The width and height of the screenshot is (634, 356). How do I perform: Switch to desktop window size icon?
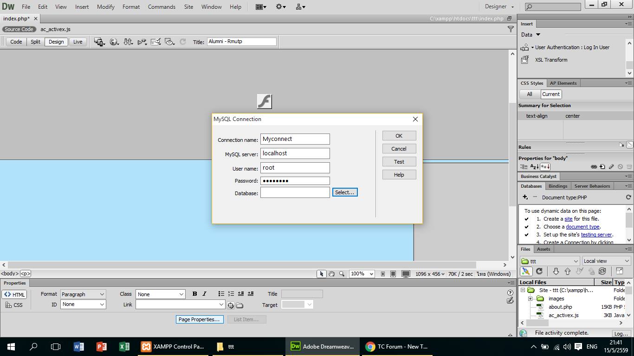point(406,274)
